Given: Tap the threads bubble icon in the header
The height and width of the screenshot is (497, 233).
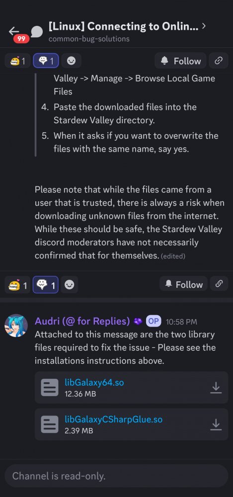Looking at the screenshot, I should (x=37, y=31).
